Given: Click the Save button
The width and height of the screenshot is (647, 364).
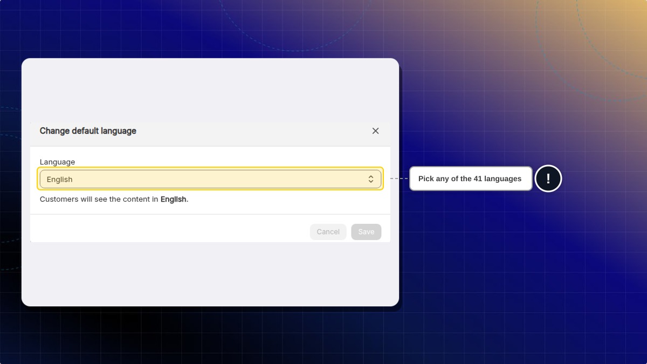Looking at the screenshot, I should coord(366,232).
